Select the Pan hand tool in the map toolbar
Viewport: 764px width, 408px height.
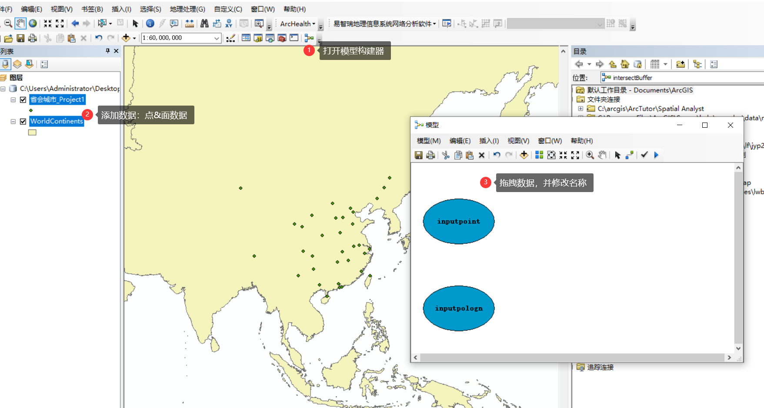[x=20, y=23]
